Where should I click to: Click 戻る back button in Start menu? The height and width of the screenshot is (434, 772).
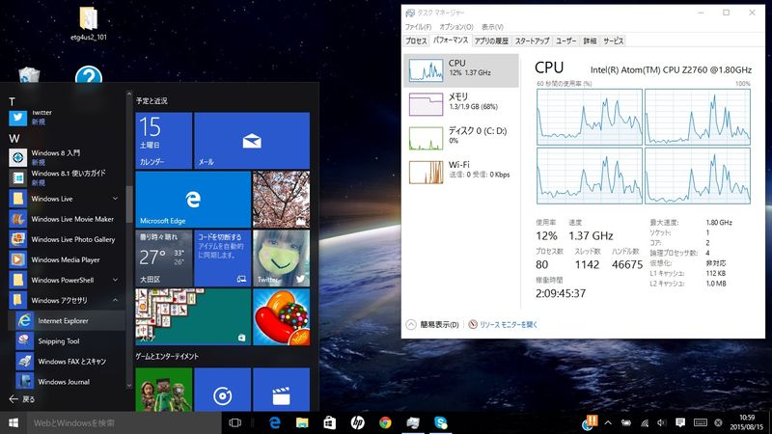22,399
